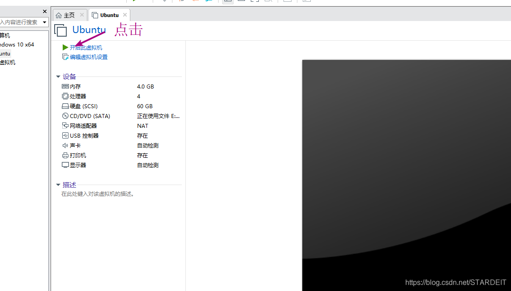Click the 开启此虚拟机 link
The height and width of the screenshot is (291, 511).
click(86, 47)
